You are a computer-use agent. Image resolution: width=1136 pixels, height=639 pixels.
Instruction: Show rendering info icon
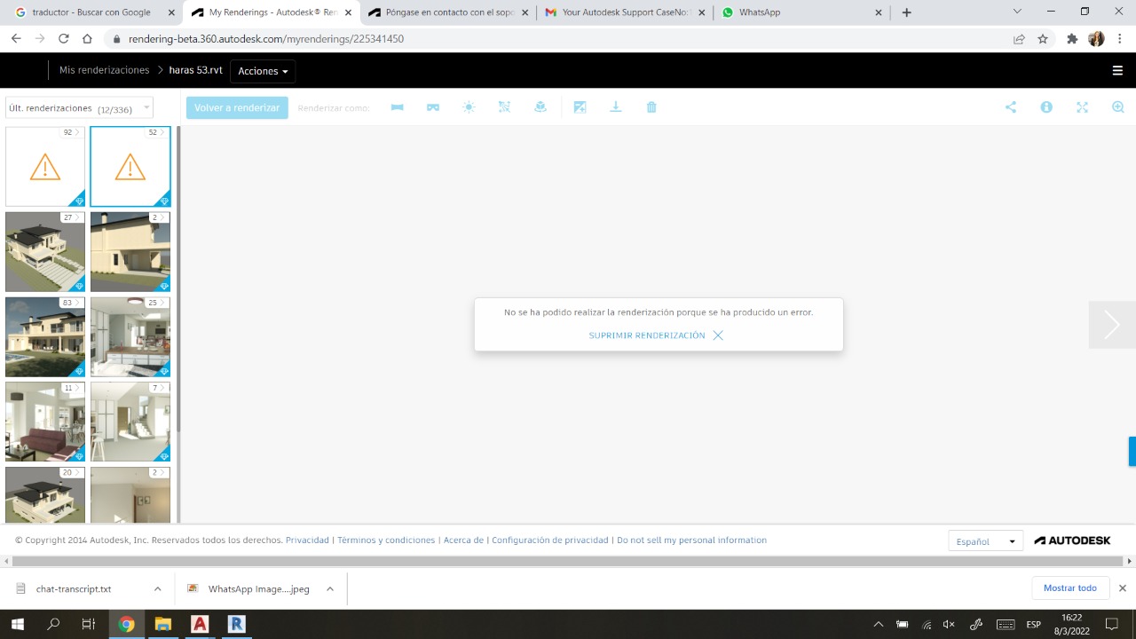pos(1046,107)
